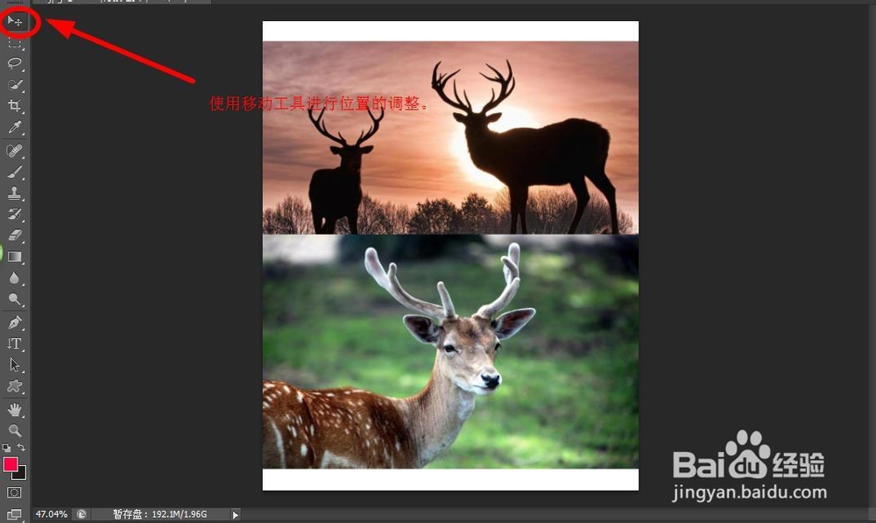Select the Custom Shape tool
Screen dimensions: 876x523
point(15,386)
